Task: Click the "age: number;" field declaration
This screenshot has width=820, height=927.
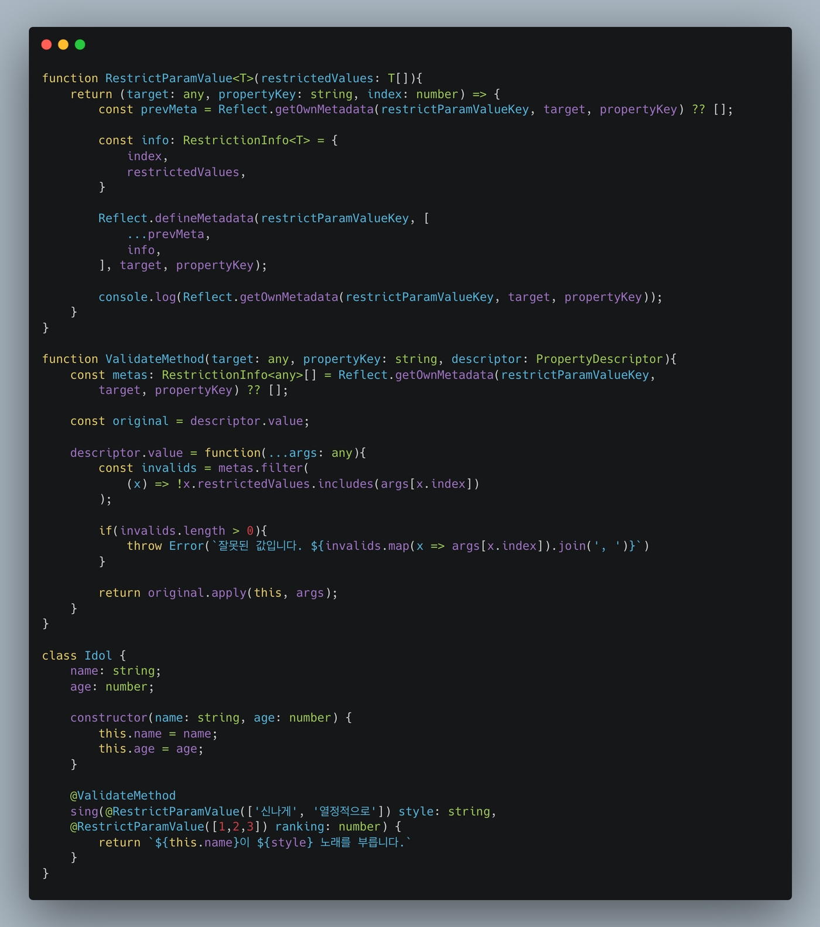Action: pos(112,687)
